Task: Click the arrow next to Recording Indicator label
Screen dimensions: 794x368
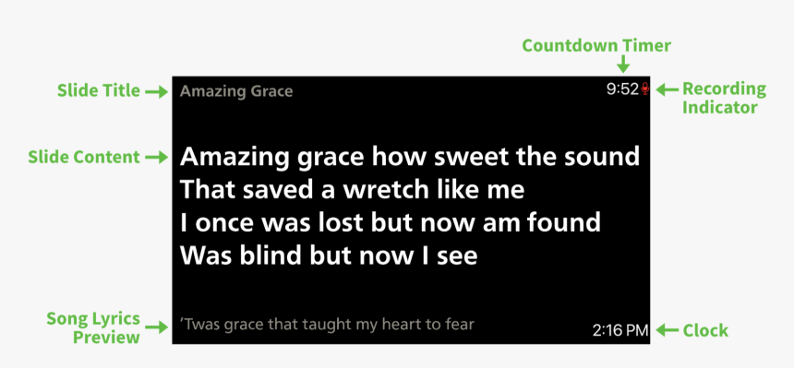Action: coord(667,89)
